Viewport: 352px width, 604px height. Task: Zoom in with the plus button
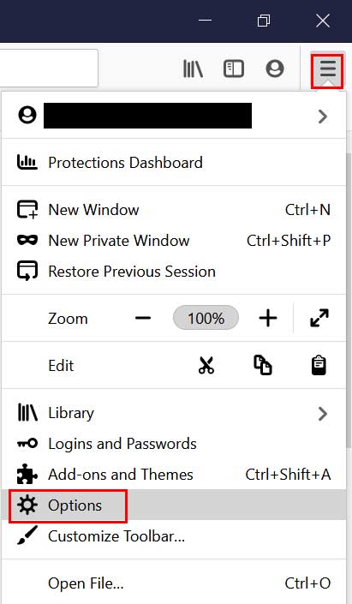coord(268,318)
